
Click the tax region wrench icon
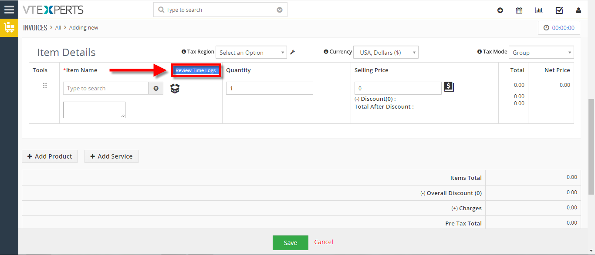click(x=293, y=52)
